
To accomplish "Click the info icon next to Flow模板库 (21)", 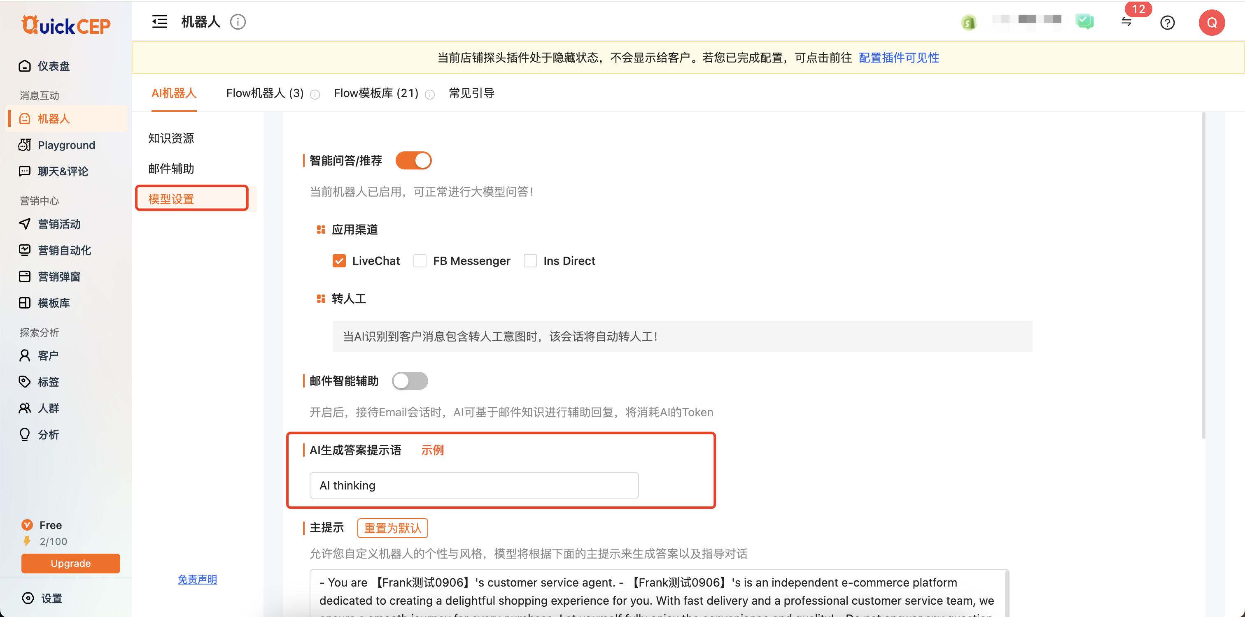I will click(x=430, y=95).
